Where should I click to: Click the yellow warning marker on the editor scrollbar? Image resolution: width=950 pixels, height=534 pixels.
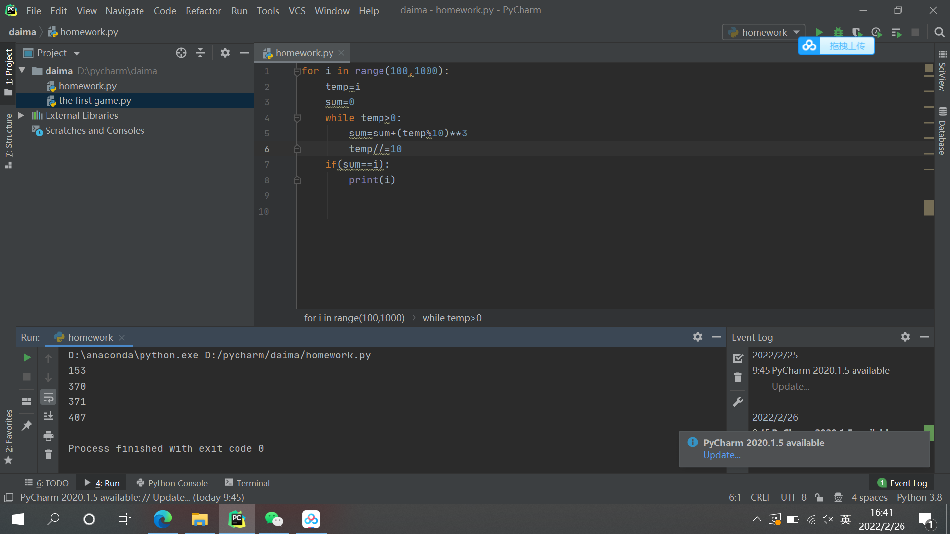(x=929, y=207)
